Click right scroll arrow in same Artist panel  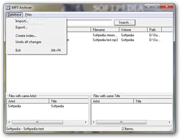pyautogui.click(x=86, y=122)
